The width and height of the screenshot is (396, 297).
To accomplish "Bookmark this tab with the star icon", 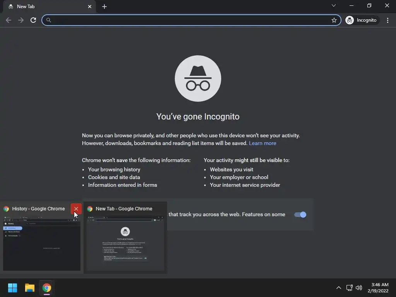I will [x=334, y=20].
